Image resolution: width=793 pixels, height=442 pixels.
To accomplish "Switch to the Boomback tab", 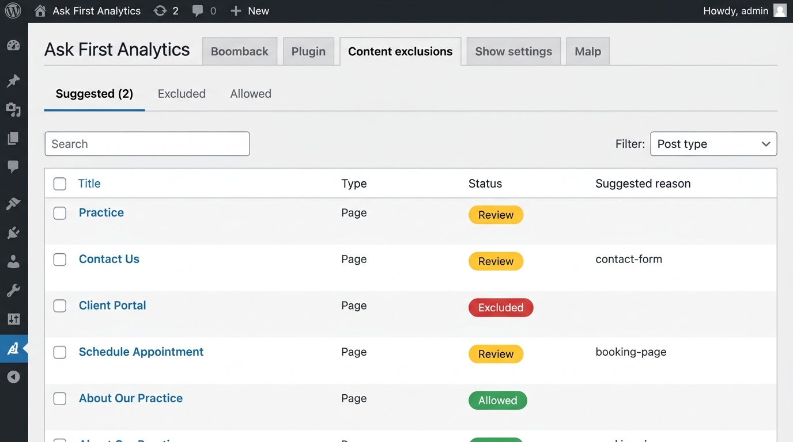I will [x=240, y=51].
